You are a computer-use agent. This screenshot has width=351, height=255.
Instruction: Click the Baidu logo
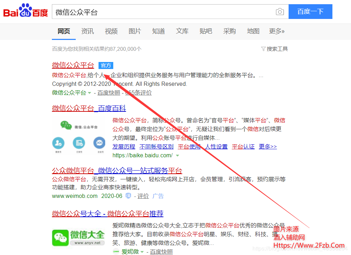tap(26, 11)
